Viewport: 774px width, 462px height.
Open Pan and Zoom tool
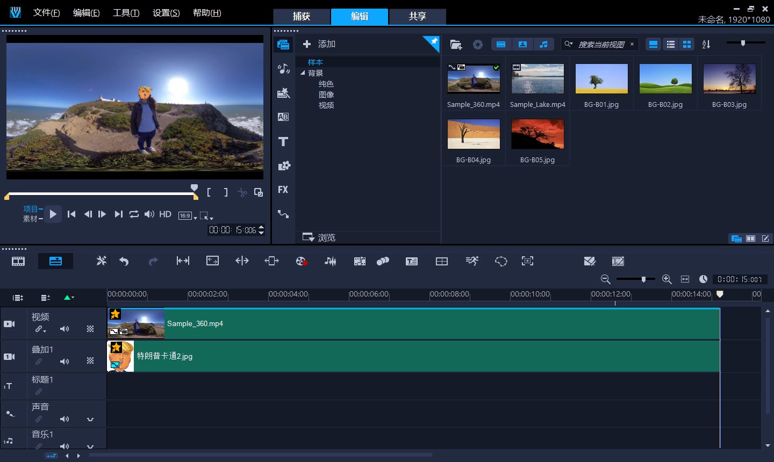click(x=528, y=261)
